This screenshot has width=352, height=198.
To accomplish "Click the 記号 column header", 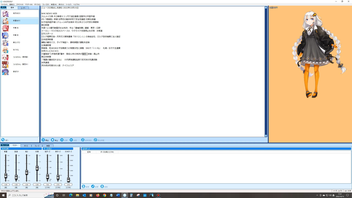I will (89, 152).
